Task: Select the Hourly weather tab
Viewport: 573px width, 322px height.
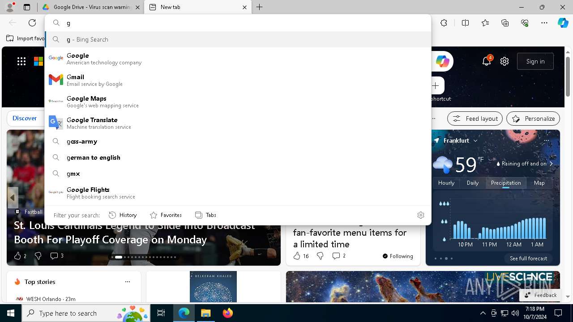Action: pos(446,182)
